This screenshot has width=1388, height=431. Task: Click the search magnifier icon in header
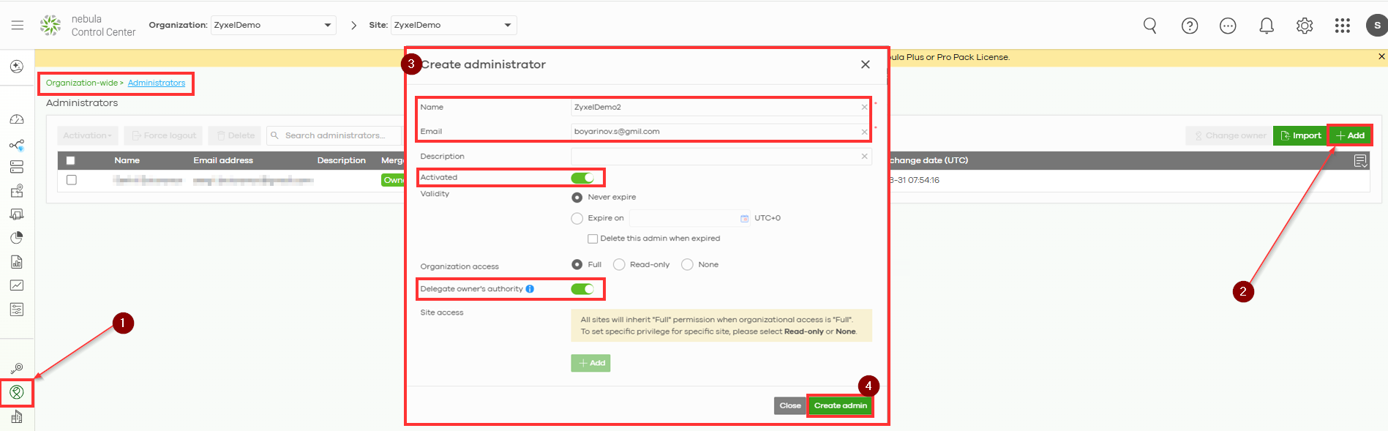(x=1150, y=26)
